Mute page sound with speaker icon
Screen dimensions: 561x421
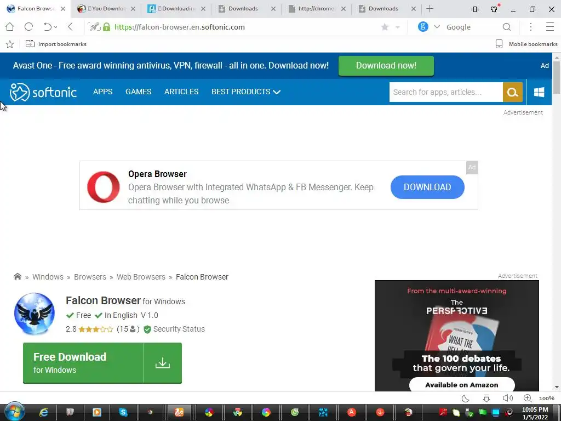pyautogui.click(x=507, y=398)
